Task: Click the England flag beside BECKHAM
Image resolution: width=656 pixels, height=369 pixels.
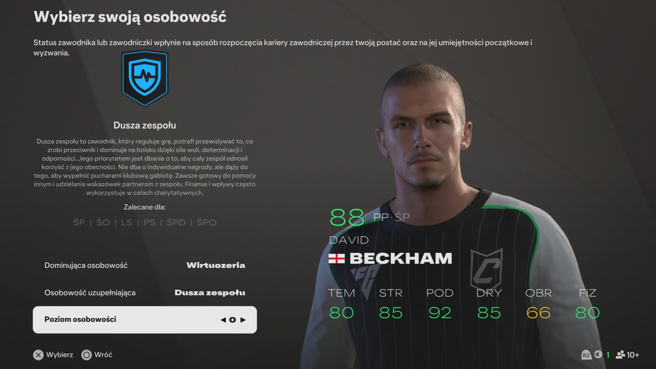Action: pos(337,259)
